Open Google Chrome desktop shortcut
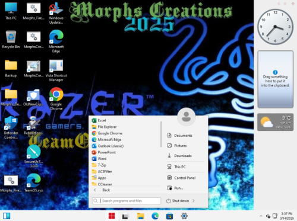Image resolution: width=297 pixels, height=221 pixels. pos(56,99)
